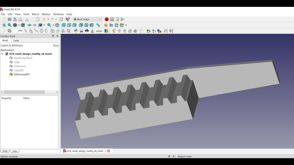Collapse the 074_mesh_design_modify_stl_mesh document tree
The height and width of the screenshot is (165, 294).
(x=2, y=54)
